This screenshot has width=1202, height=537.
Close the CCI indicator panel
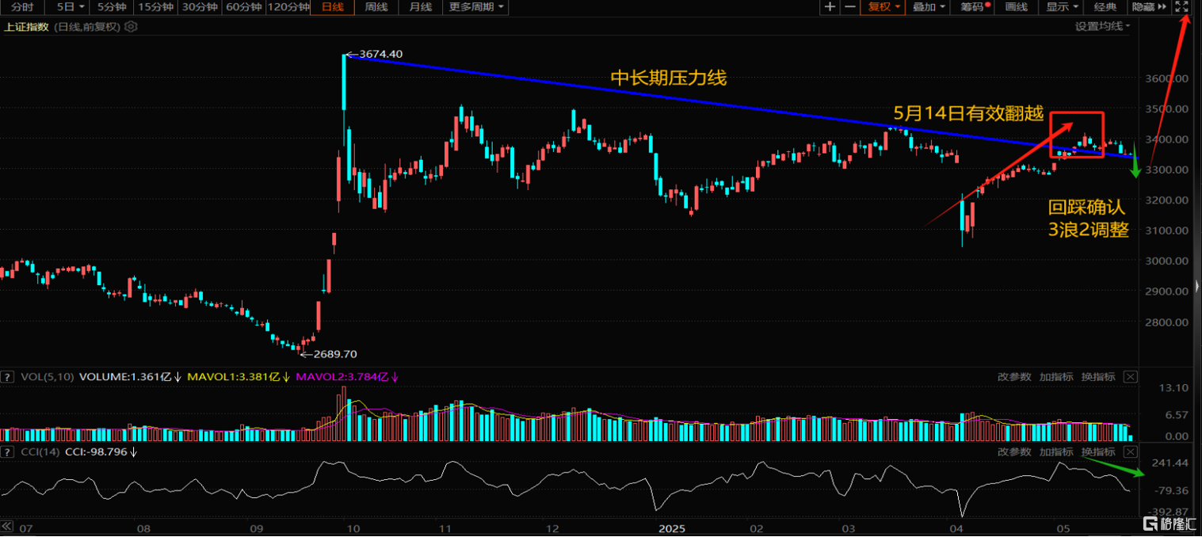tap(1131, 451)
